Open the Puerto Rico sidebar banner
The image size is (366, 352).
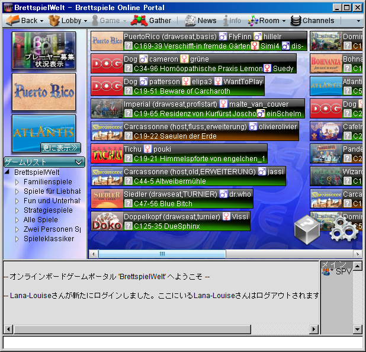(44, 92)
